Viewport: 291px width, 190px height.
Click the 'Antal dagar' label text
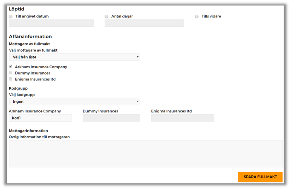[x=122, y=16]
